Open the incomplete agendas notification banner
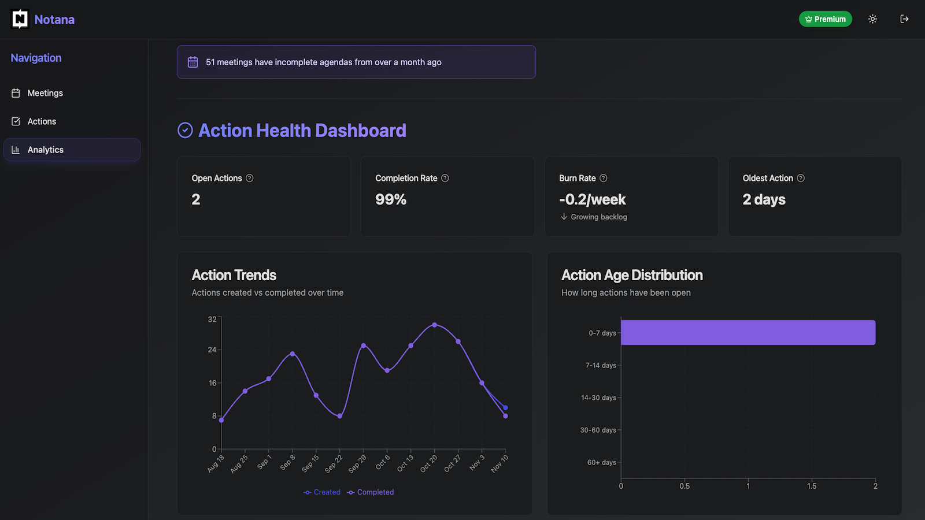The width and height of the screenshot is (925, 520). (x=356, y=62)
